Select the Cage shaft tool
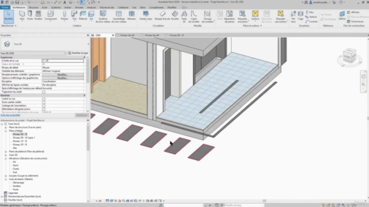This screenshot has height=207, width=369. click(300, 16)
